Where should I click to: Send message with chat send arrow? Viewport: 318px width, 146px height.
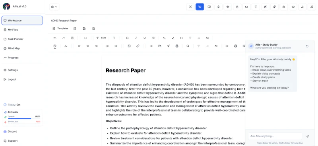coord(307,136)
